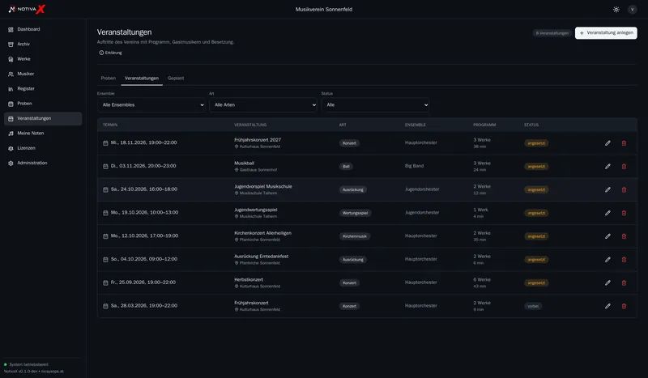Click the Veranstaltung column header

click(250, 125)
